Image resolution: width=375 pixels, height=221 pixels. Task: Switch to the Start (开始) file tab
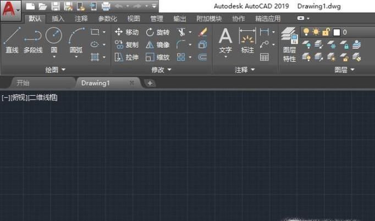[x=23, y=83]
